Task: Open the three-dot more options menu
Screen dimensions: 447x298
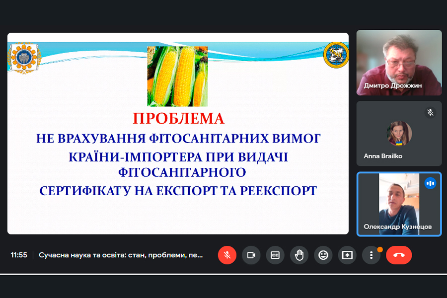Action: 371,255
